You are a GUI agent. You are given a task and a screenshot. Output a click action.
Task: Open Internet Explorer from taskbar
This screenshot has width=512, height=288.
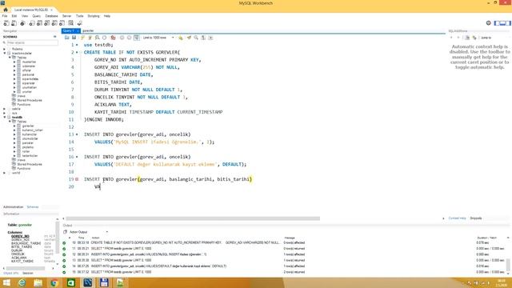pos(22,282)
